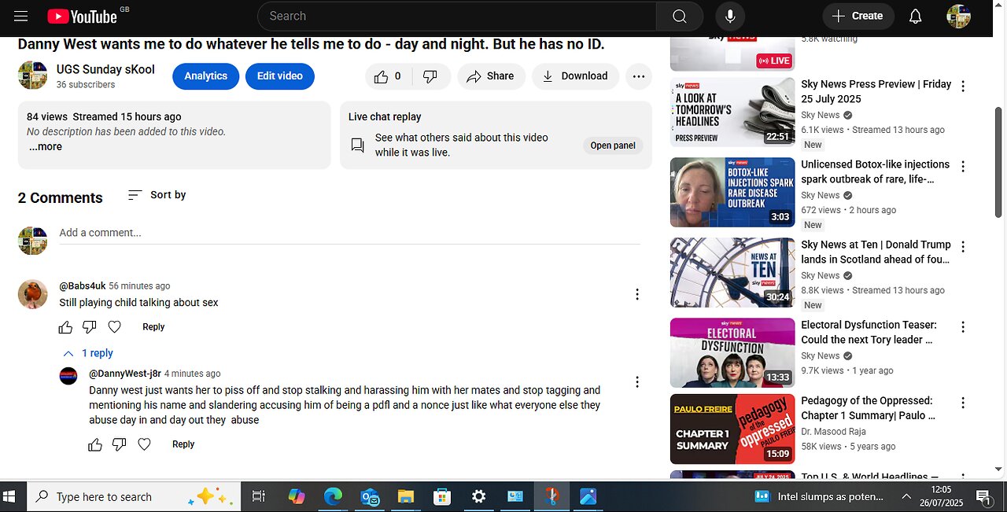
Task: Like the video with thumbs up
Action: 388,76
